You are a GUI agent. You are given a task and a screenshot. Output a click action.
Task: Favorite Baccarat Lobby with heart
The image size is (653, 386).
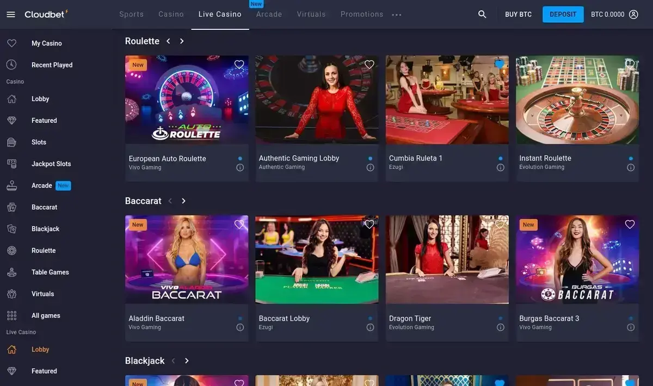point(369,225)
